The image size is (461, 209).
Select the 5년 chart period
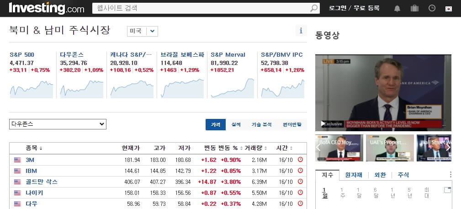409,193
